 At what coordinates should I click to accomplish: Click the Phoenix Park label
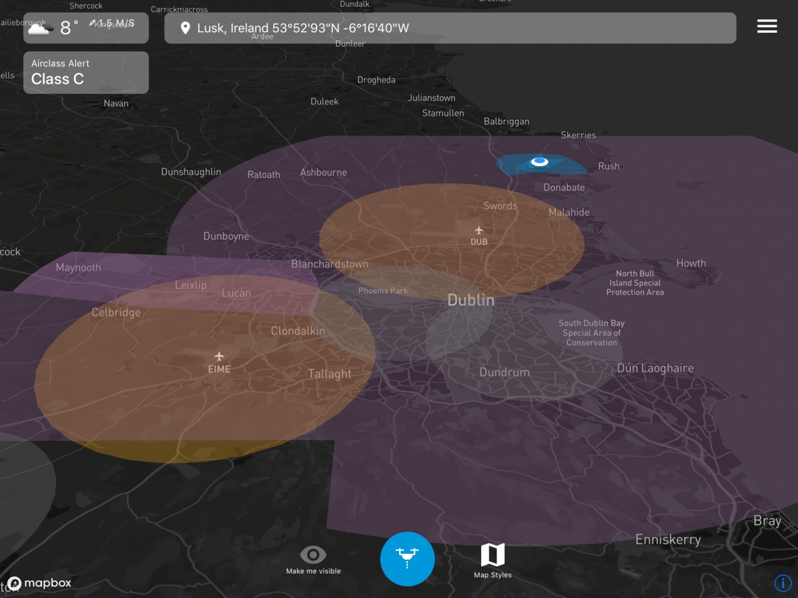pyautogui.click(x=383, y=290)
